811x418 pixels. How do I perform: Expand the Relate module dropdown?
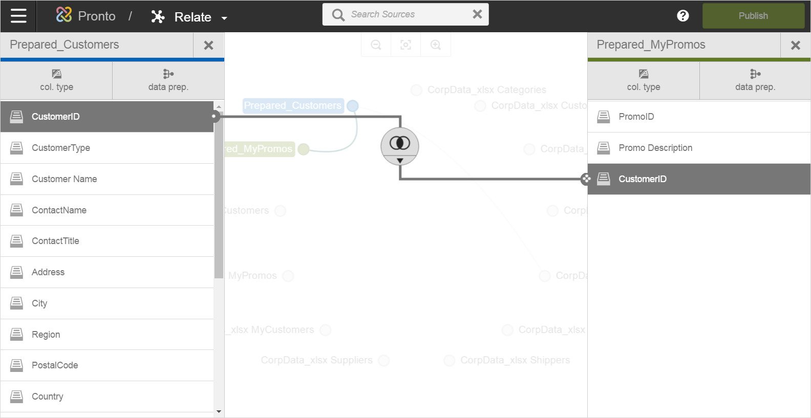coord(224,18)
